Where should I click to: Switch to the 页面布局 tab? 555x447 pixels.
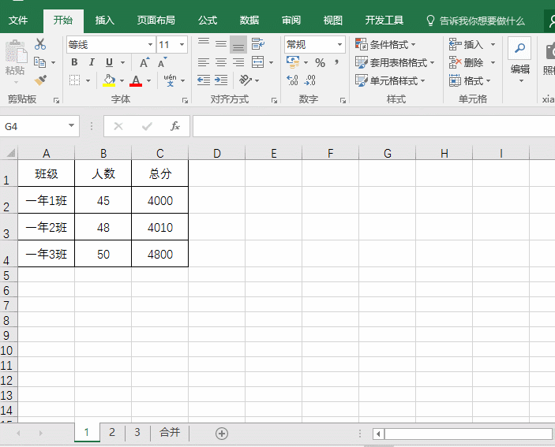(x=156, y=20)
